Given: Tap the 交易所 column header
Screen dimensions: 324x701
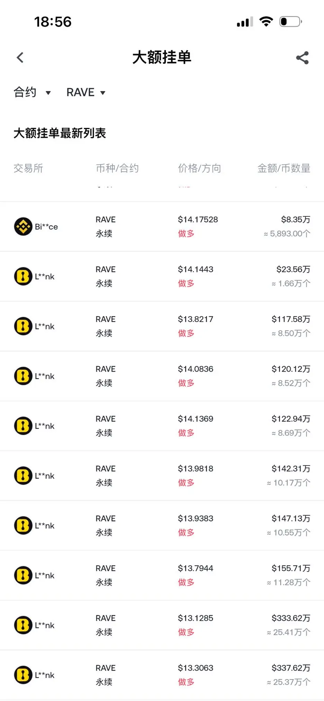Looking at the screenshot, I should (28, 168).
